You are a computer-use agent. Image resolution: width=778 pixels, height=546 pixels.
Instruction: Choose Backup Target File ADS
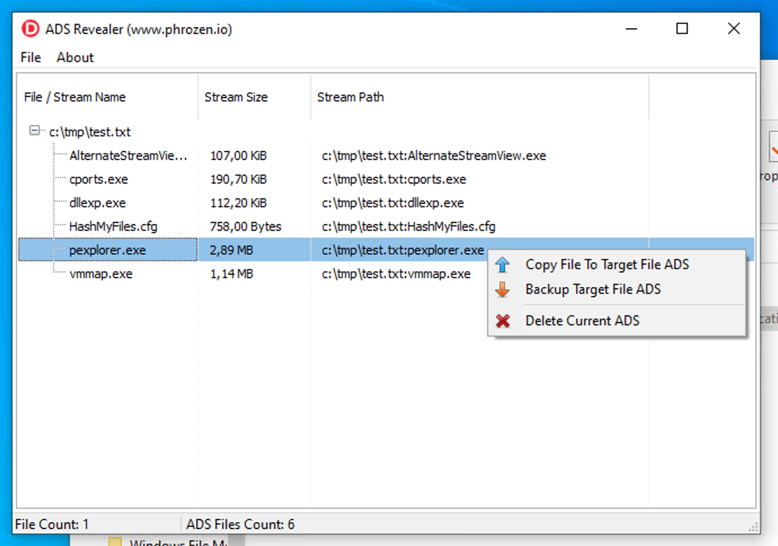point(617,289)
